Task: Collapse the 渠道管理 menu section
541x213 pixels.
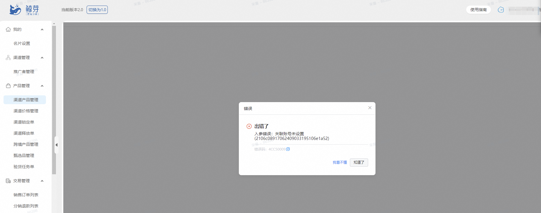Action: tap(42, 58)
